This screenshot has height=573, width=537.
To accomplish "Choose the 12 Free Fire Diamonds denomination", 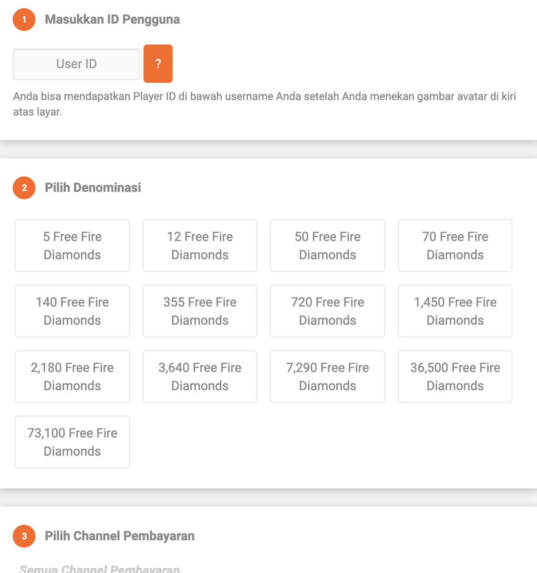I will (x=200, y=246).
